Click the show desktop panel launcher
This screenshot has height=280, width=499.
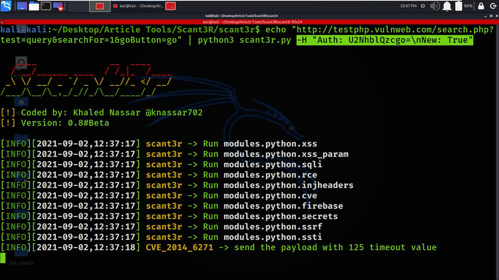[x=21, y=6]
